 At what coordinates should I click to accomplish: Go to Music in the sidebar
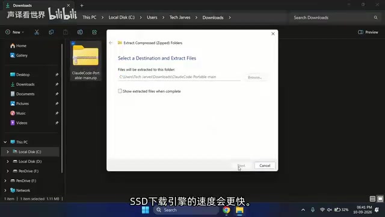(18, 113)
